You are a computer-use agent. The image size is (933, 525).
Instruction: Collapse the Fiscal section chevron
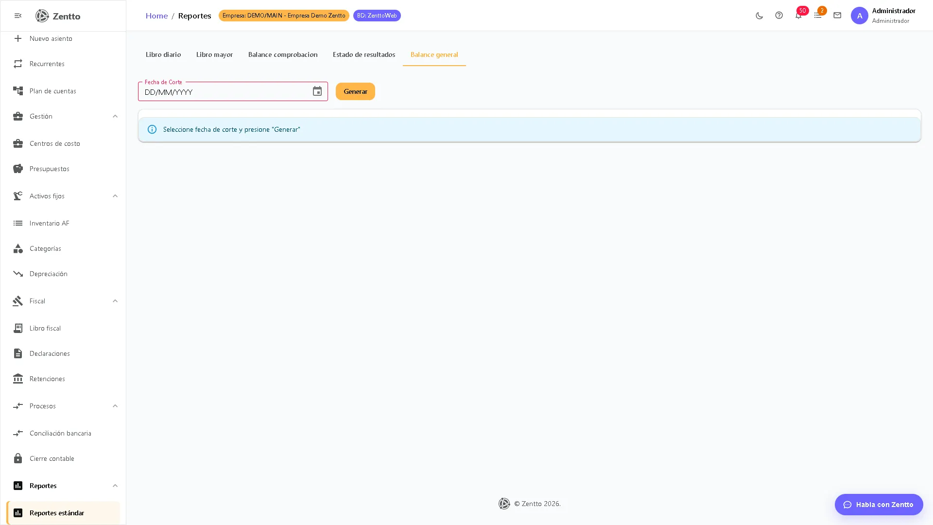[115, 301]
